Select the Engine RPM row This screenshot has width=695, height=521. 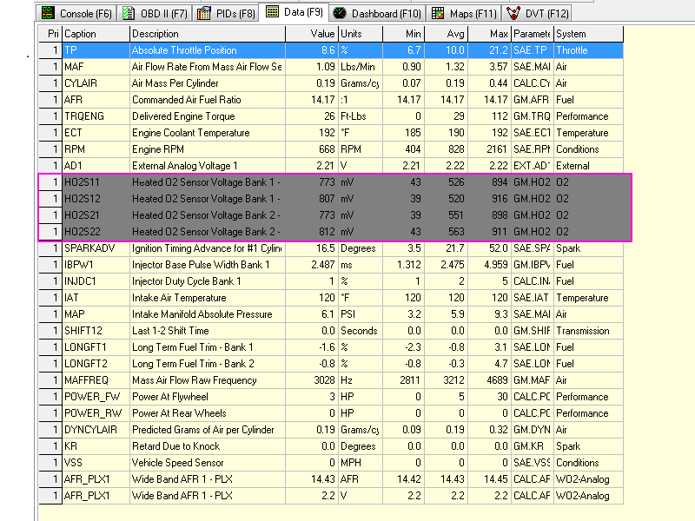tap(207, 149)
